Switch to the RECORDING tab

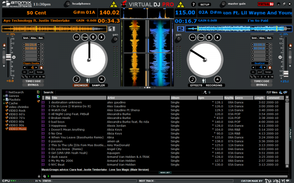click(x=214, y=85)
